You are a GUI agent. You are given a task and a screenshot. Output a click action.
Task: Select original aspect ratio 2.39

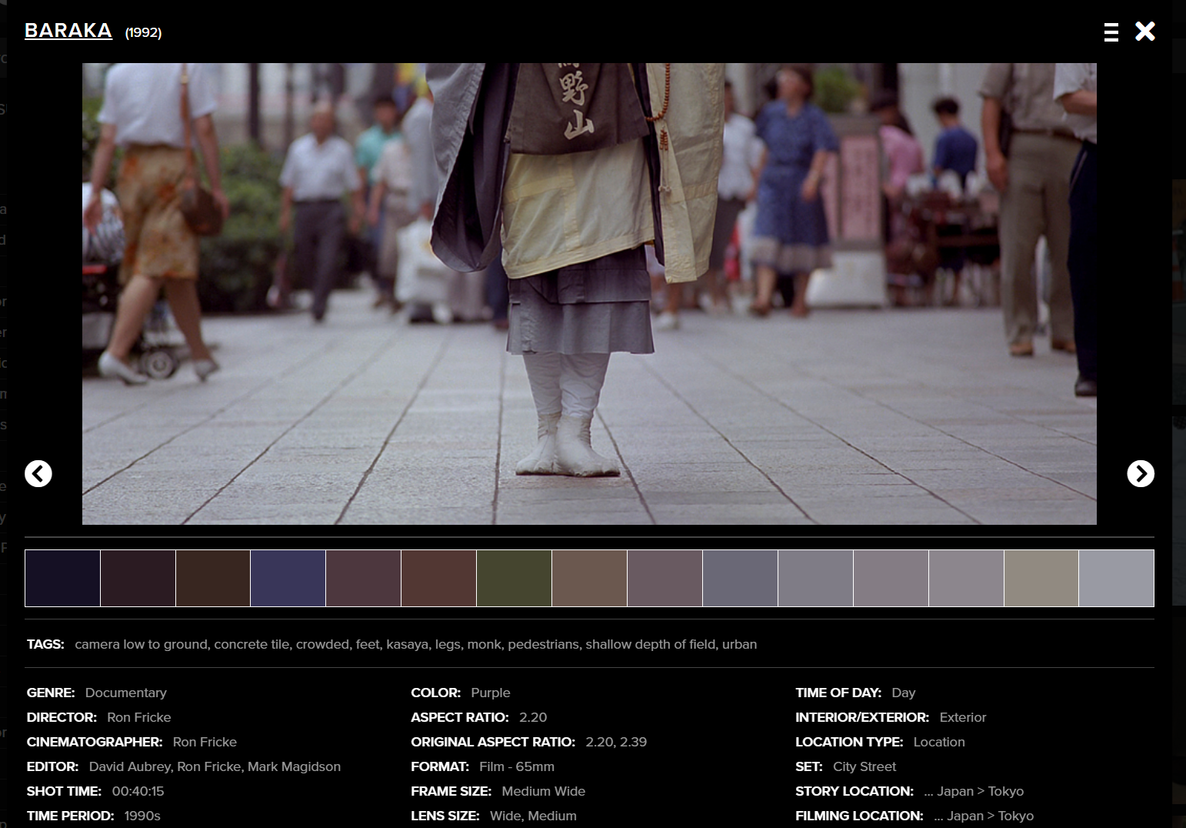click(x=633, y=742)
